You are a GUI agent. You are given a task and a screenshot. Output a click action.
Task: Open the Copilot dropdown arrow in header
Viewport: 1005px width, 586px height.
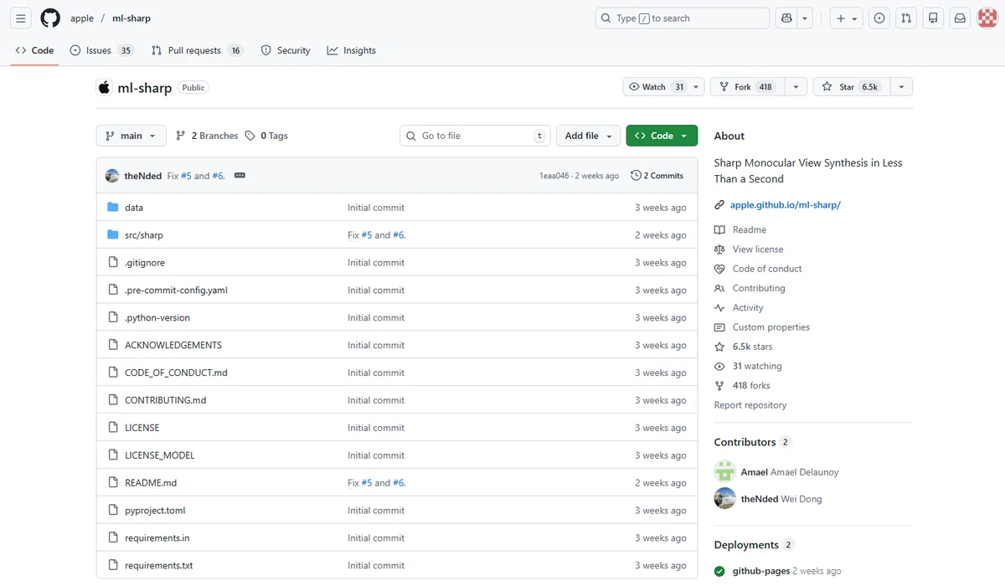806,18
